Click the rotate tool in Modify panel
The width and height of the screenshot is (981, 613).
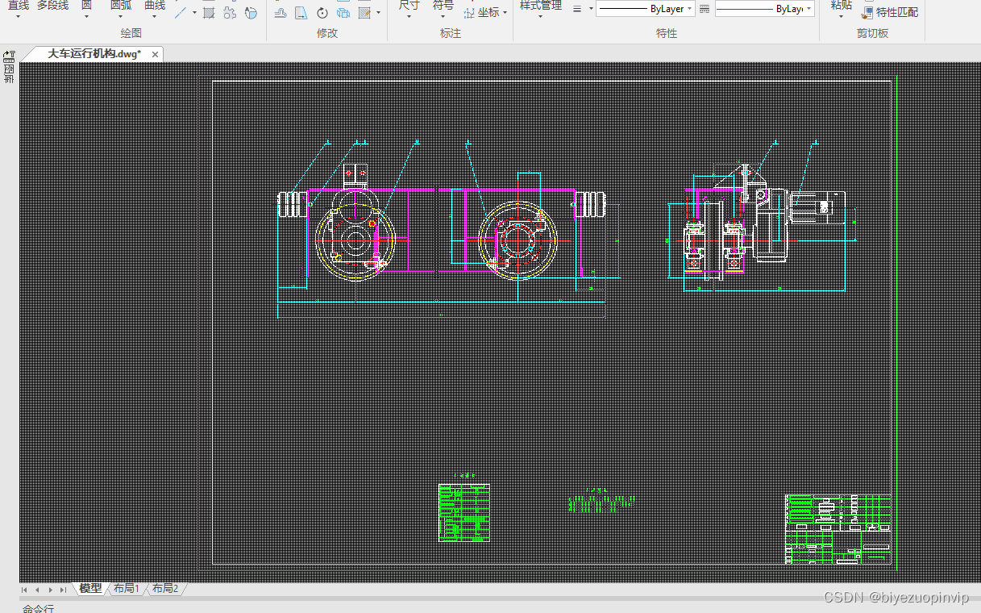pos(322,13)
